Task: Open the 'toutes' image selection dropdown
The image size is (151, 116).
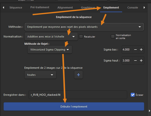Action: [40, 75]
